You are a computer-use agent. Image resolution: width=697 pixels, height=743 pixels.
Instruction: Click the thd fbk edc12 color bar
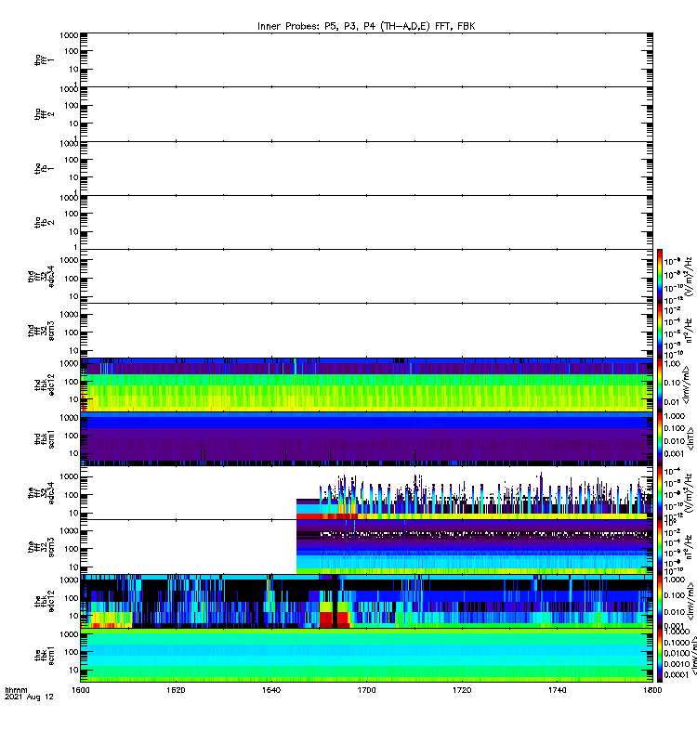coord(660,385)
